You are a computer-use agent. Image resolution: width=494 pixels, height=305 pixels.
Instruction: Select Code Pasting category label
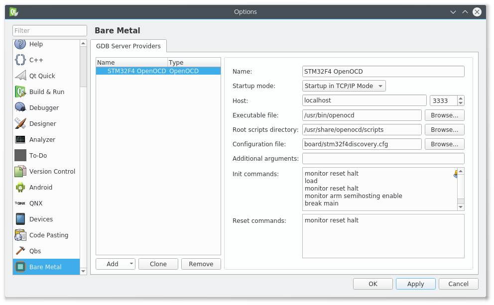click(49, 235)
